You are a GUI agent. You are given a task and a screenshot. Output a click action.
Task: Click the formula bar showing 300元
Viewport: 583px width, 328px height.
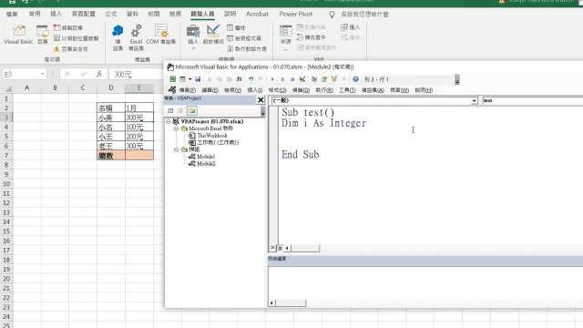pyautogui.click(x=136, y=74)
